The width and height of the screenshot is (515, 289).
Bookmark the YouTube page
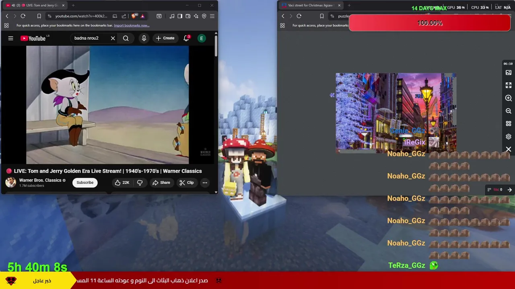click(x=39, y=16)
